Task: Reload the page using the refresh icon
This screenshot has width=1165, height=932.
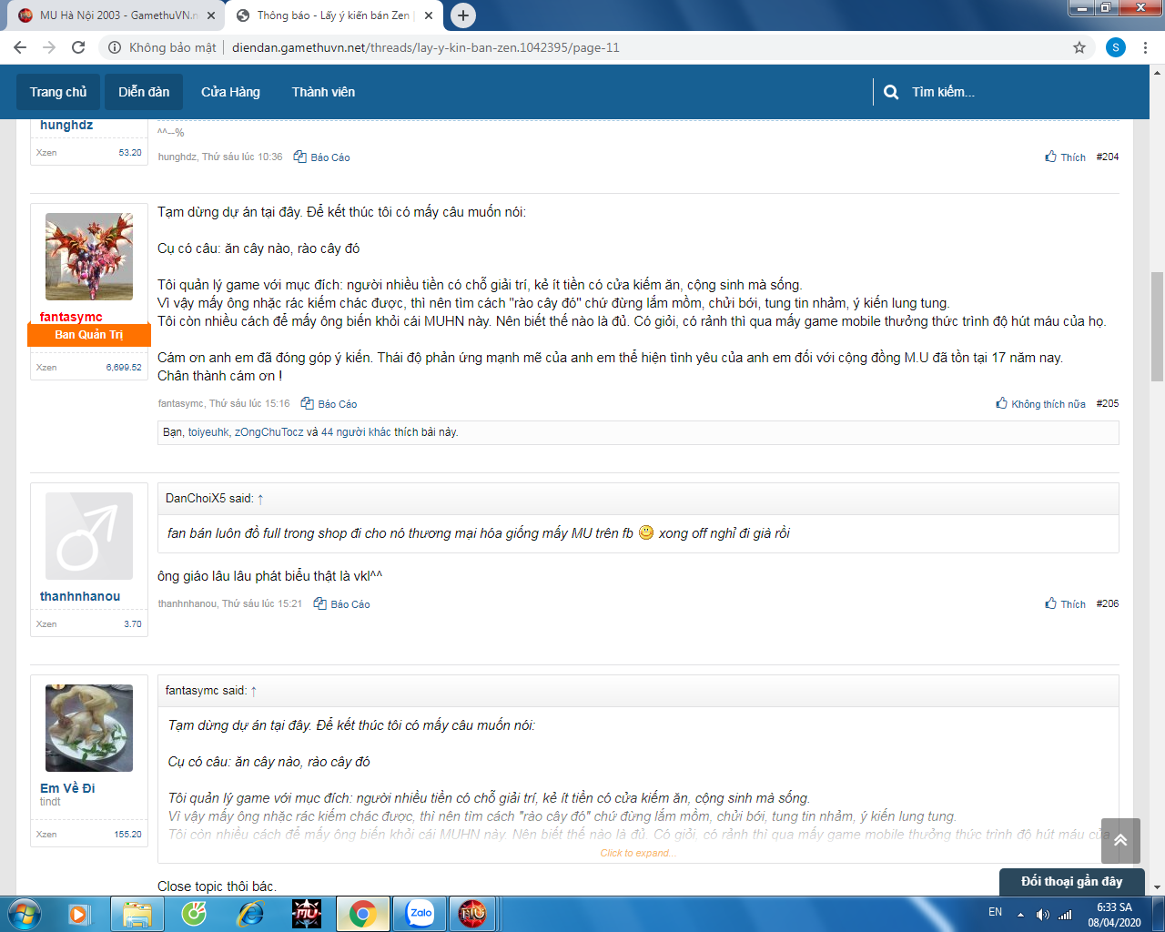Action: 78,47
